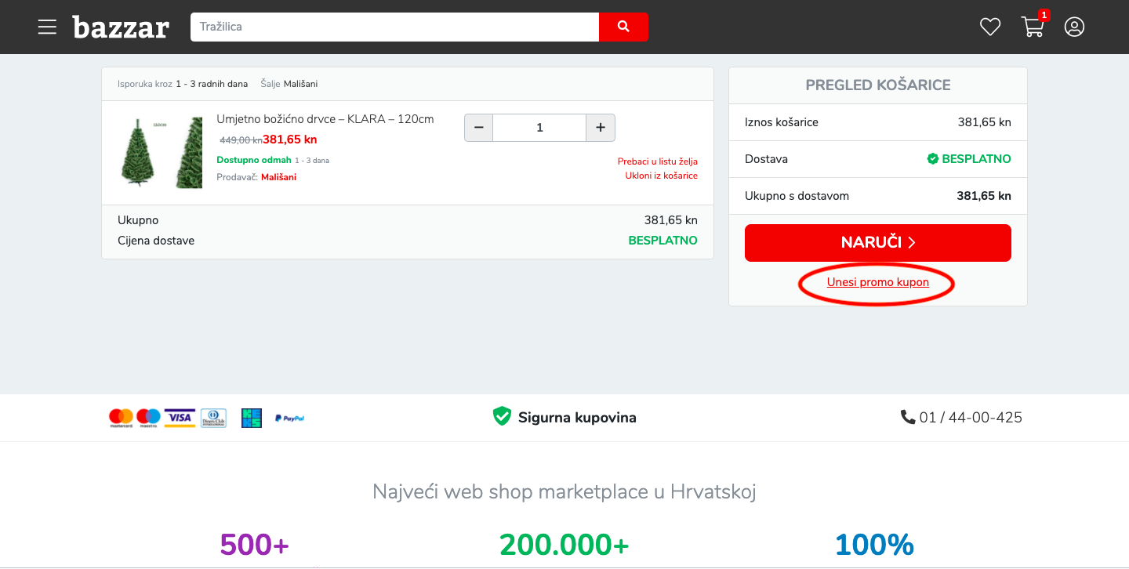The height and width of the screenshot is (569, 1129).
Task: Click the Sigurna kupovina shield icon
Action: pos(502,417)
